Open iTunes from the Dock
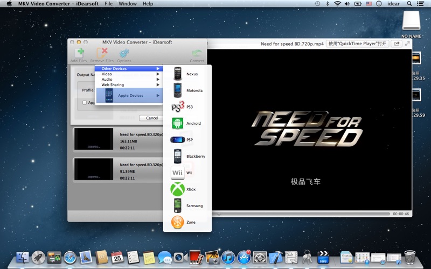 pos(228,258)
